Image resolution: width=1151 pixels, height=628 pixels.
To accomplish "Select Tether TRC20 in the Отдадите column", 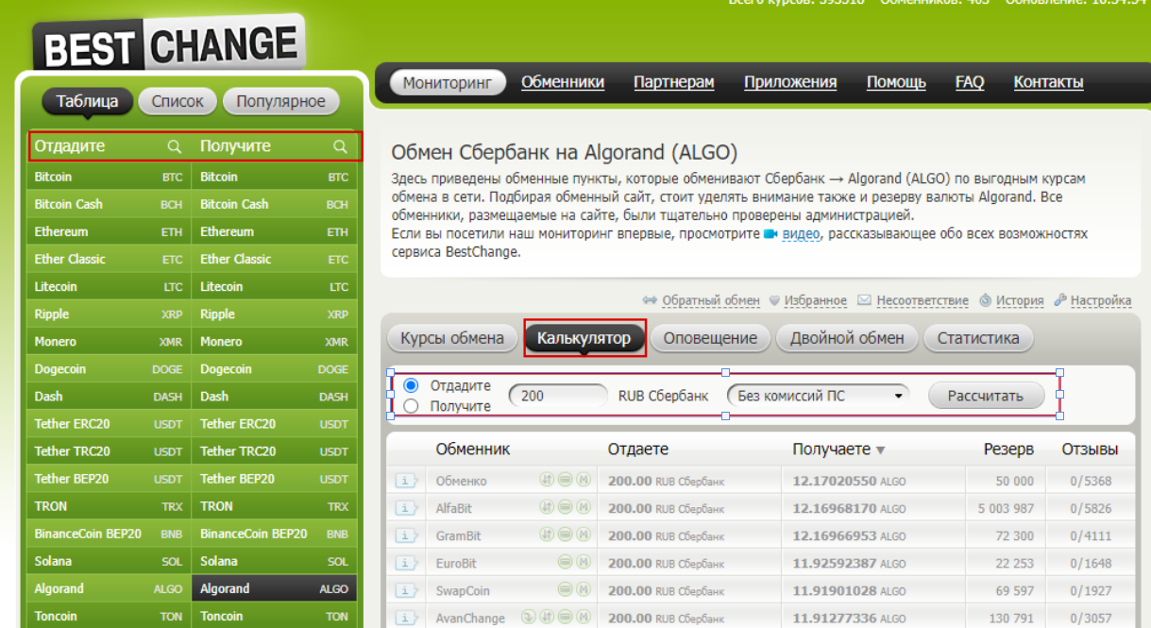I will (109, 450).
